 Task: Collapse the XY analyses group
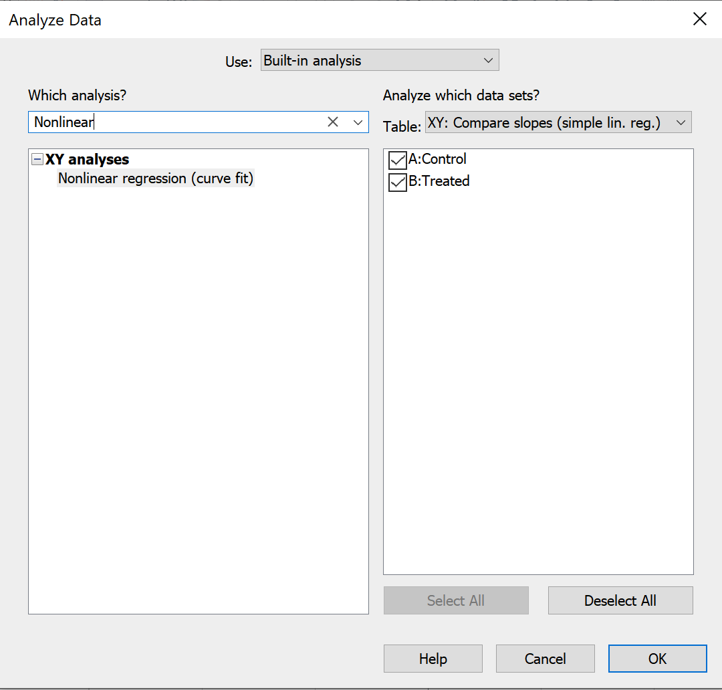[37, 159]
